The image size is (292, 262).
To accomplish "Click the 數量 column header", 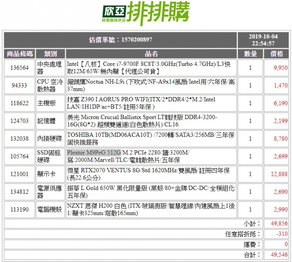I will [x=250, y=54].
